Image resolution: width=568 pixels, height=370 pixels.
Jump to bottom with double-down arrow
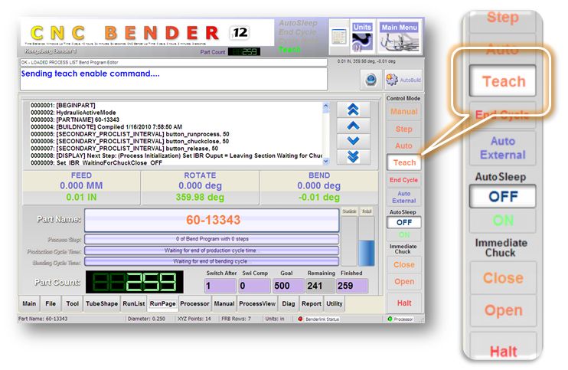(x=353, y=156)
